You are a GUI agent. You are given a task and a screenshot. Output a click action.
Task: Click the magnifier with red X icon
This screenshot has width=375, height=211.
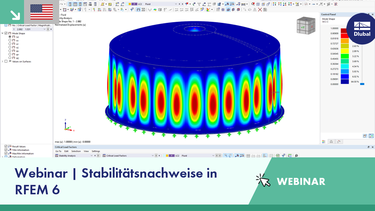(253, 4)
